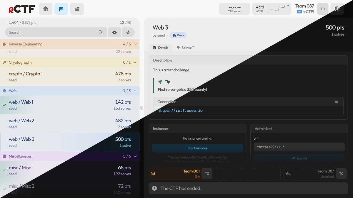Open the crypto / Crypto 1 challenge
The image size is (353, 198).
[70, 77]
